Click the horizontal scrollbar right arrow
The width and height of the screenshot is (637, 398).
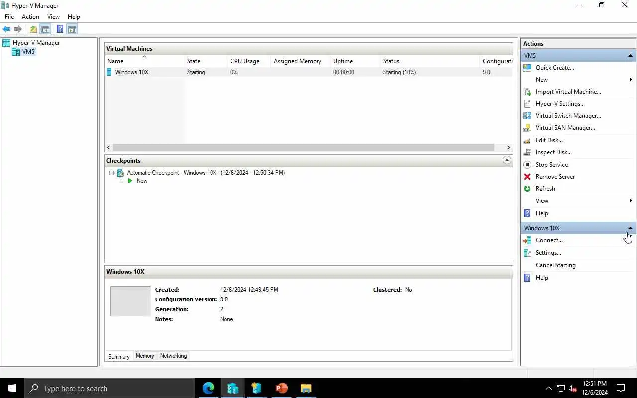(508, 148)
